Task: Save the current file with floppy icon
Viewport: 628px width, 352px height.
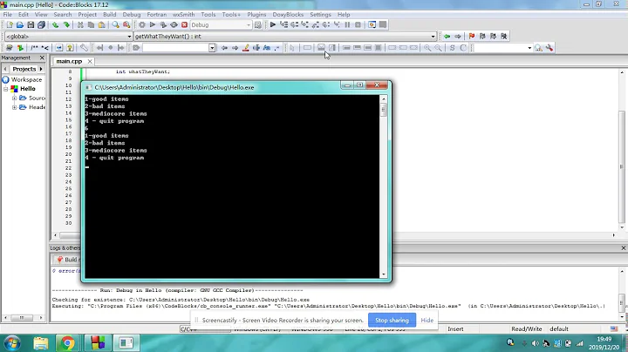Action: tap(31, 24)
